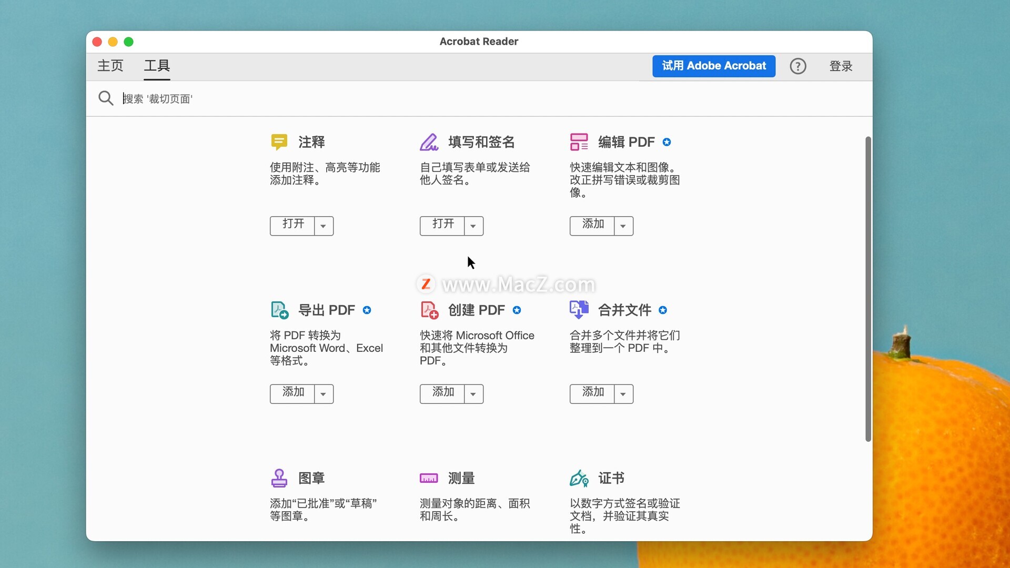Click the blue star badge beside 编辑 PDF
Screen dimensions: 1010x568
(666, 142)
